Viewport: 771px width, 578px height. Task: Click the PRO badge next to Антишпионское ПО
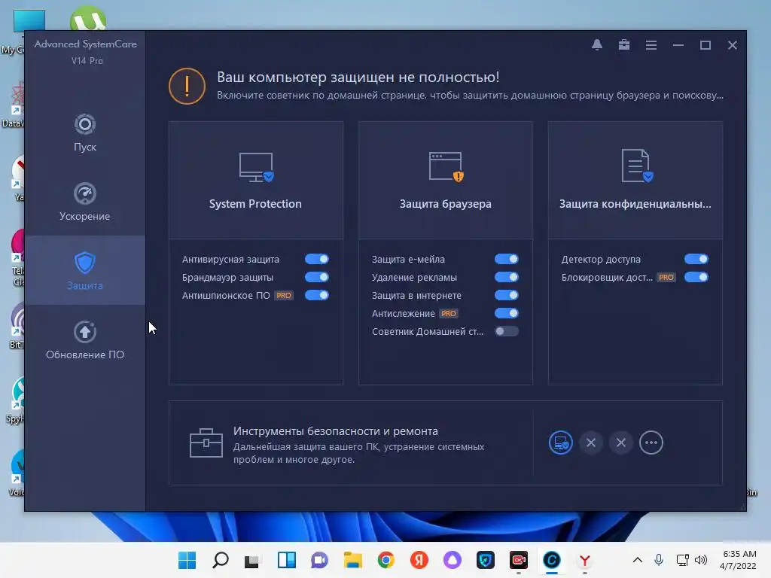284,295
